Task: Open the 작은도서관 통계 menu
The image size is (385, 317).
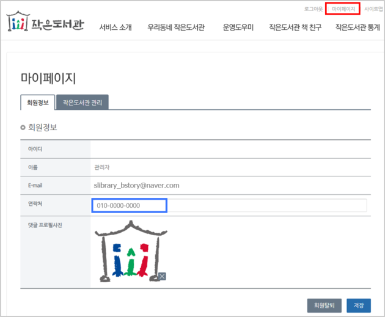Action: point(358,27)
